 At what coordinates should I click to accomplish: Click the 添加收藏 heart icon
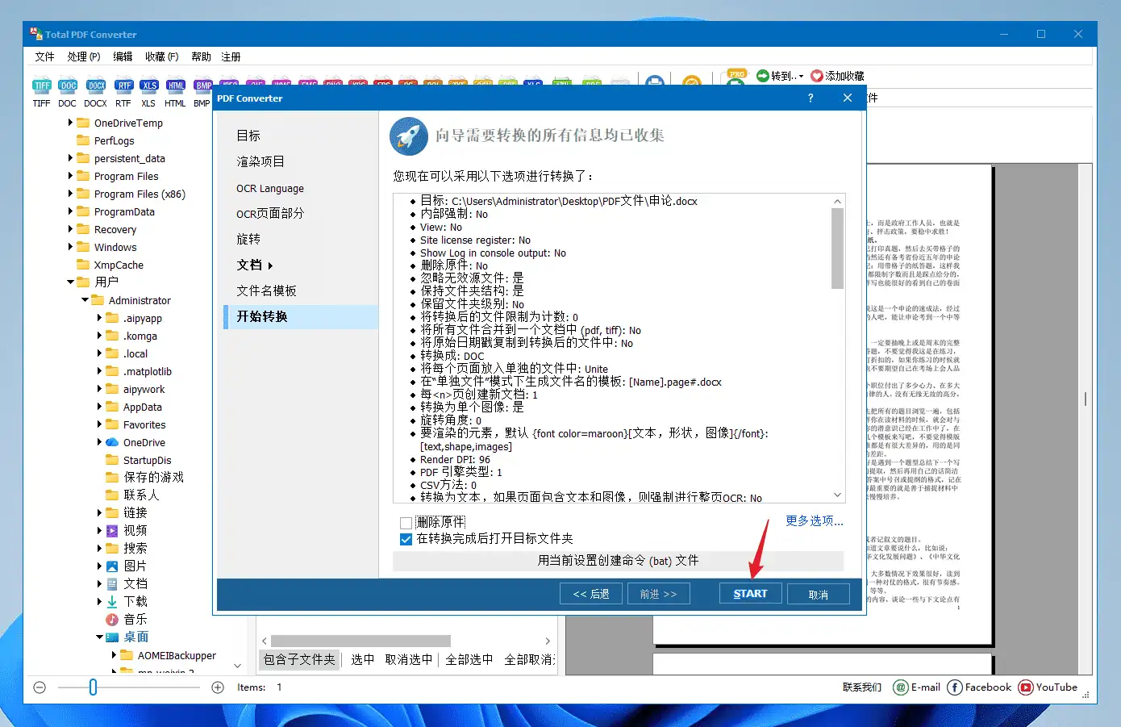817,76
